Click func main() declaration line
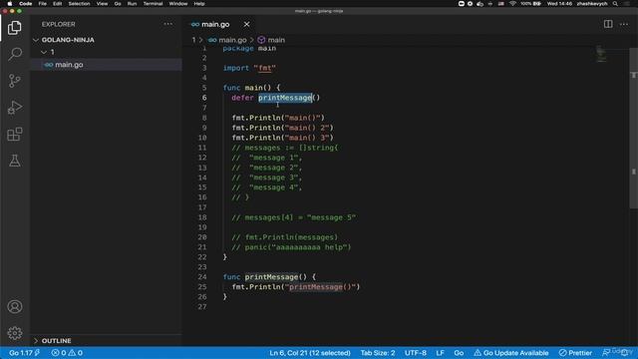 (x=251, y=88)
